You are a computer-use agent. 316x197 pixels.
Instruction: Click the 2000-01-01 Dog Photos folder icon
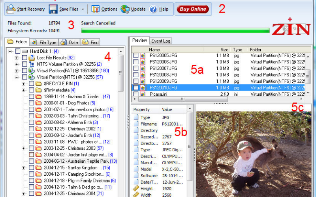[38, 103]
